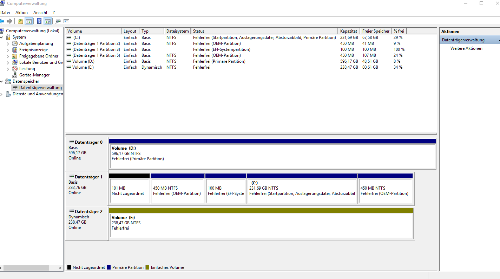Click blue Primäre Partition legend swatch
This screenshot has height=279, width=500.
[x=109, y=267]
